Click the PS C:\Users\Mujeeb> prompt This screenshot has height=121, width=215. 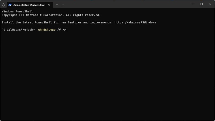click(x=18, y=30)
